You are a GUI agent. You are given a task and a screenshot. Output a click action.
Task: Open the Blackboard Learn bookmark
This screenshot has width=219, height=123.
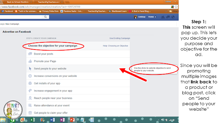pyautogui.click(x=118, y=11)
